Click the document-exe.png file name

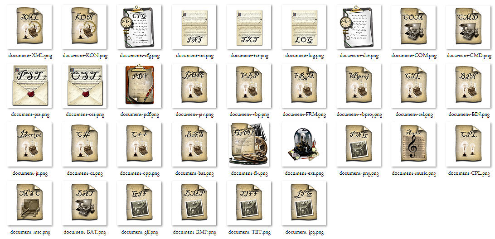[x=304, y=173]
